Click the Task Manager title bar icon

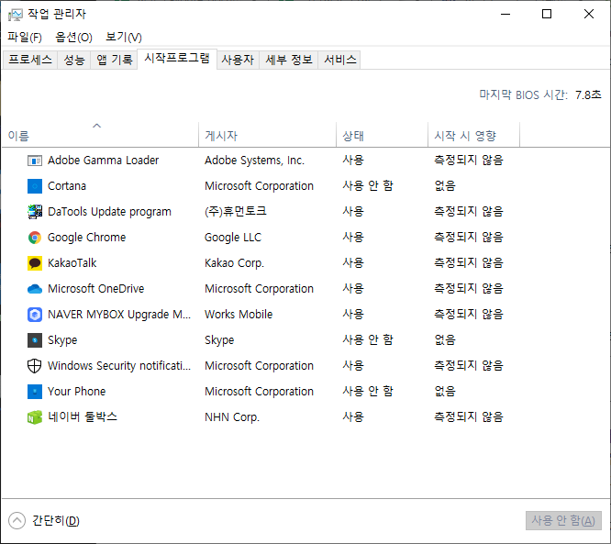[x=16, y=15]
